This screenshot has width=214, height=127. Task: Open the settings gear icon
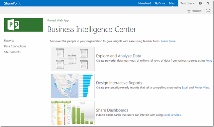tap(200, 3)
